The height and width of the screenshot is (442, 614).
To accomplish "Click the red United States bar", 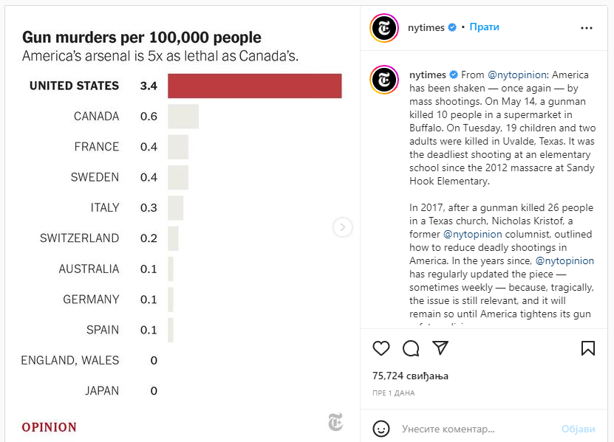I will point(254,86).
